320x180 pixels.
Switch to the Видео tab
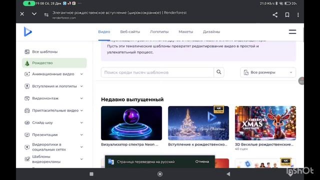(x=104, y=32)
